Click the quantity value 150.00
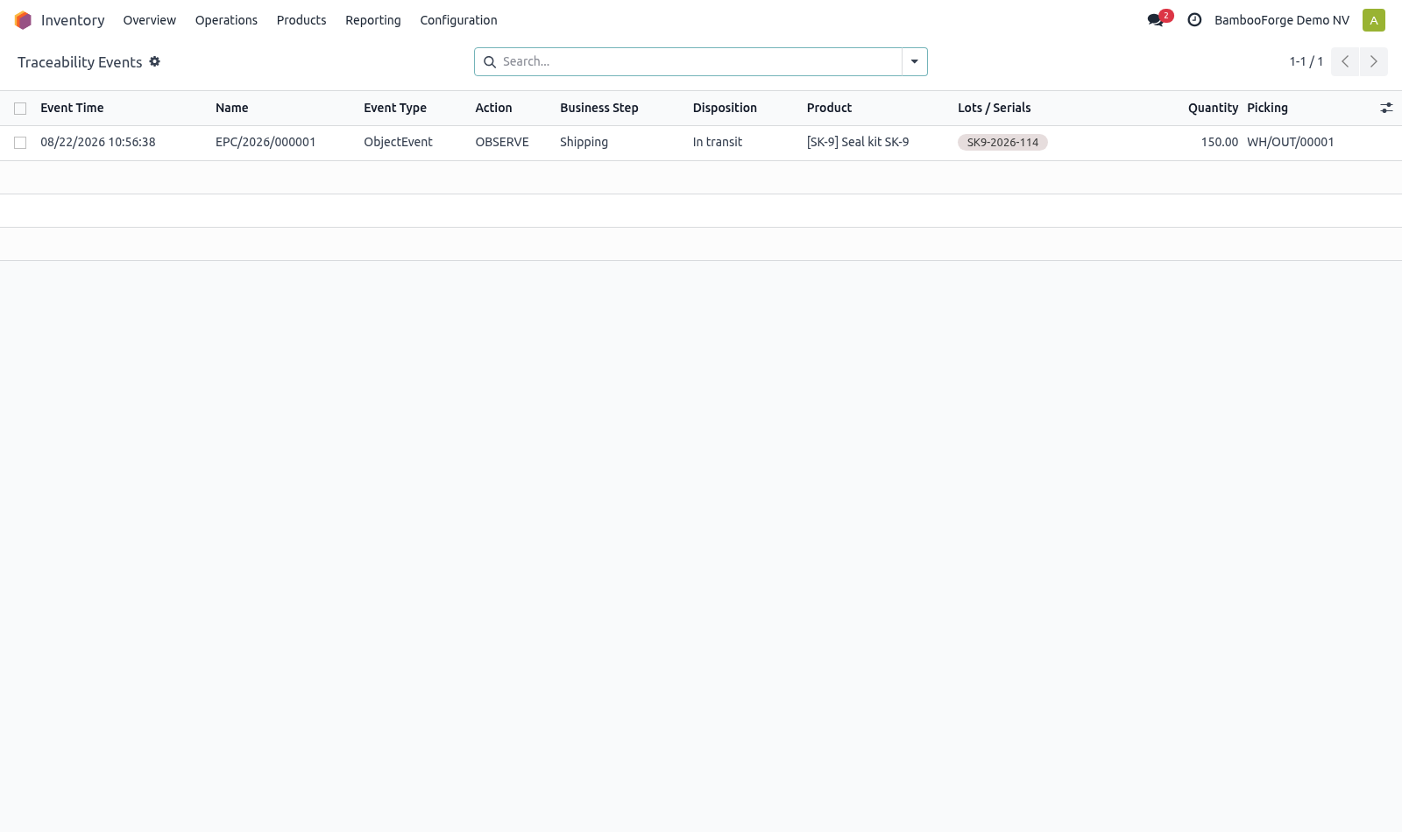The width and height of the screenshot is (1402, 832). (1220, 142)
